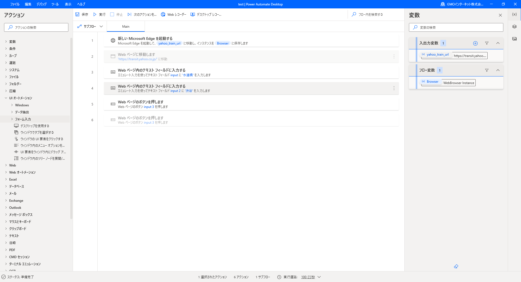Open the デスクトップ レコーダー
Viewport: 521px width, 282px height.
(x=206, y=14)
